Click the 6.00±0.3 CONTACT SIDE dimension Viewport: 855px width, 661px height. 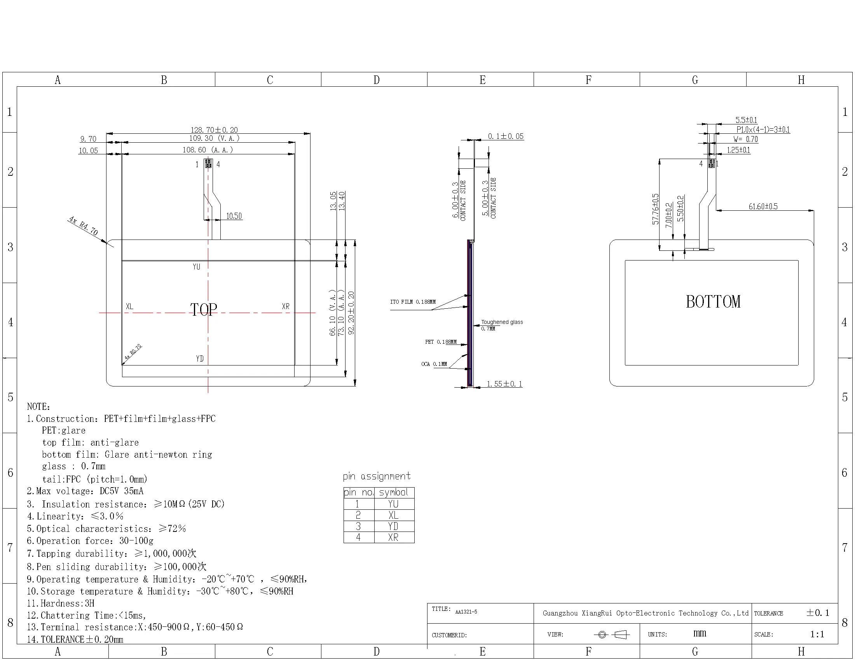(459, 200)
